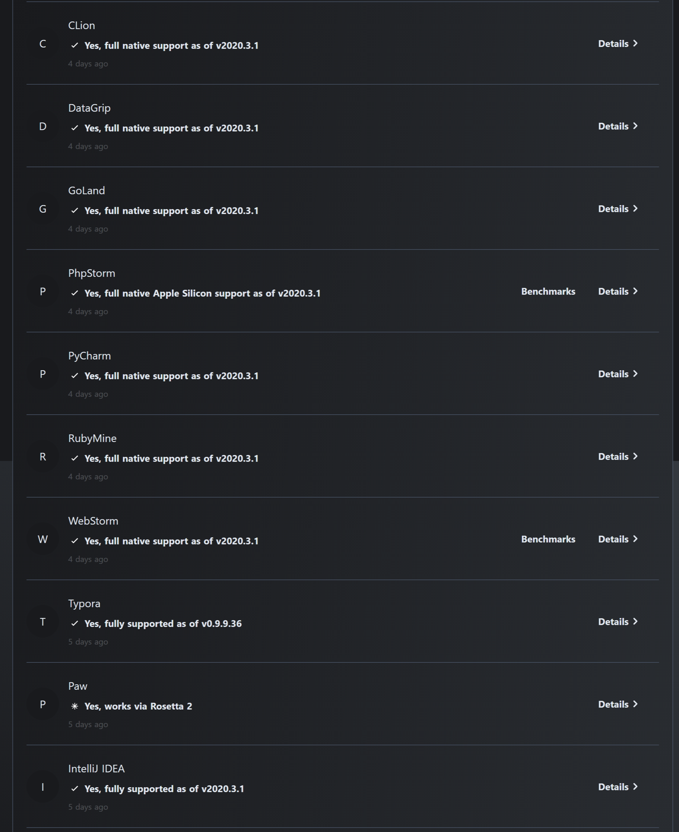679x832 pixels.
Task: Expand Details for GoLand
Action: (x=617, y=209)
